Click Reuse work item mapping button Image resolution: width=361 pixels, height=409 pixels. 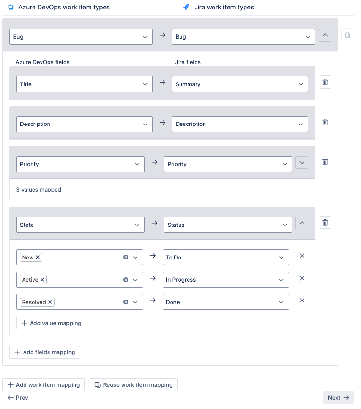pyautogui.click(x=133, y=385)
